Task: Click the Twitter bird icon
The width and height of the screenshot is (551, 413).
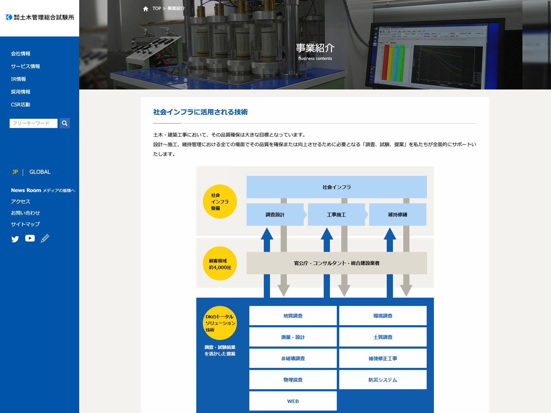Action: [x=15, y=239]
